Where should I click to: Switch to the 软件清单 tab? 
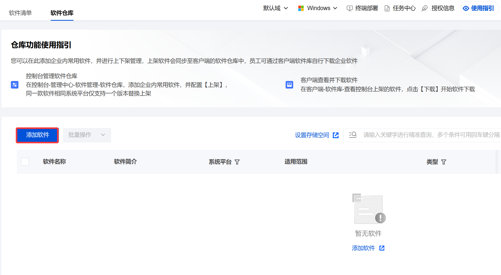click(x=20, y=13)
